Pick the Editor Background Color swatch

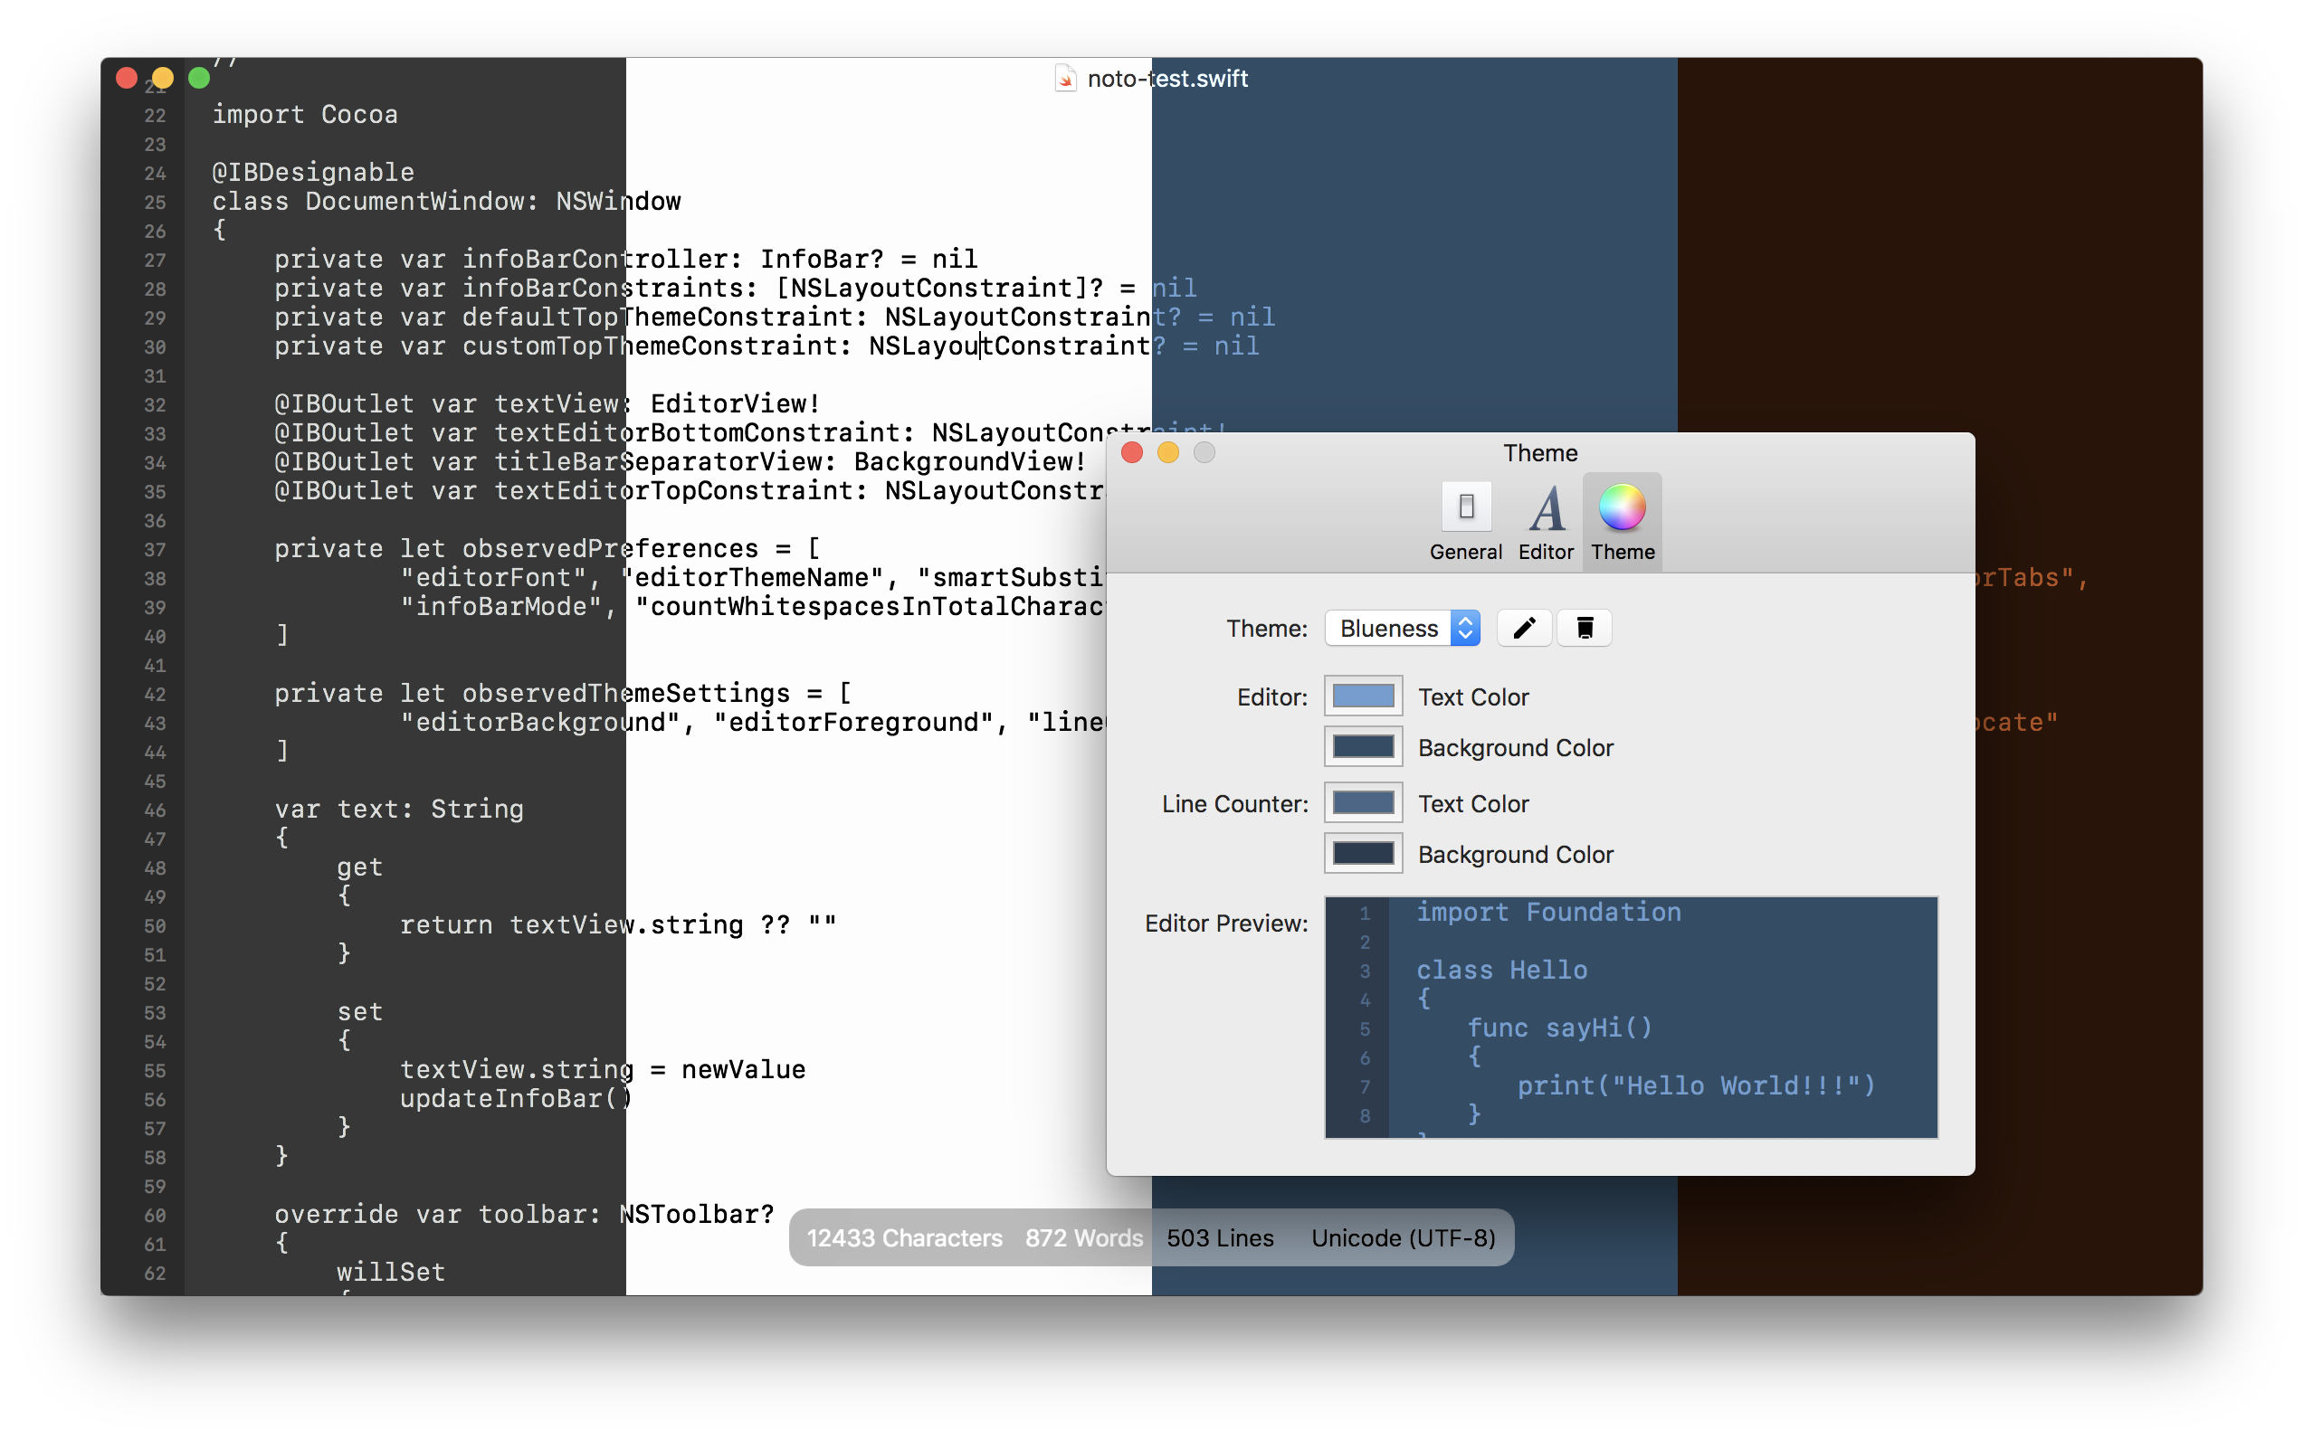[1363, 746]
